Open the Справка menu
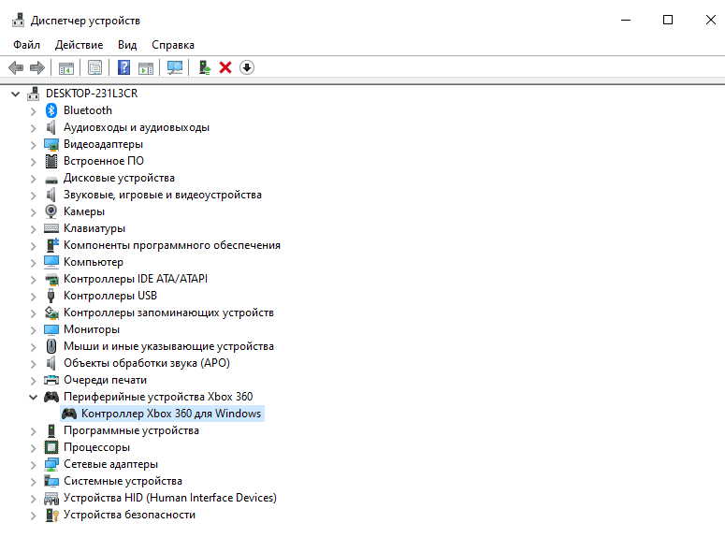 click(173, 45)
